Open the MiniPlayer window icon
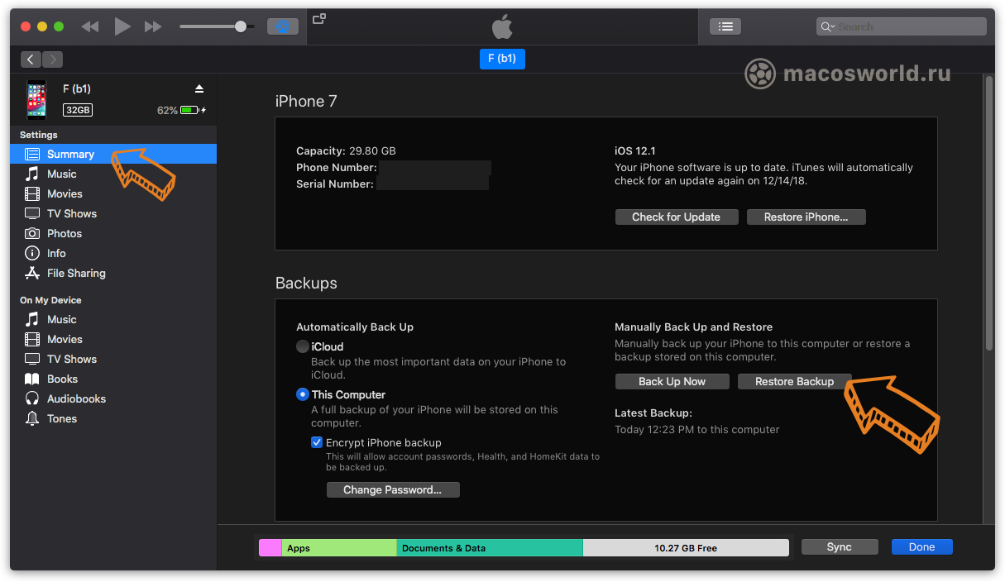Viewport: 1005px width, 582px height. [x=319, y=18]
